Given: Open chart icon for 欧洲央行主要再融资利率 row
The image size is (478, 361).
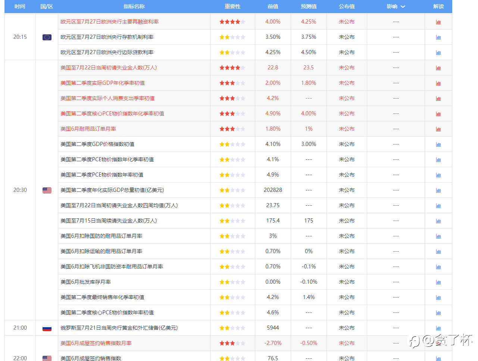Looking at the screenshot, I should point(438,22).
